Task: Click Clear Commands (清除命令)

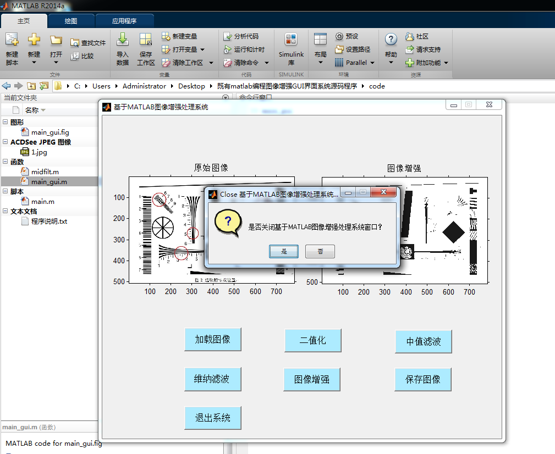Action: coord(241,63)
